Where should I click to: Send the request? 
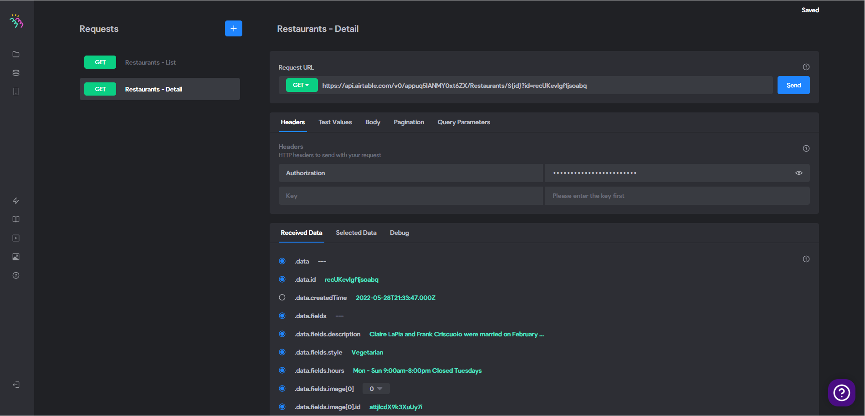[793, 85]
